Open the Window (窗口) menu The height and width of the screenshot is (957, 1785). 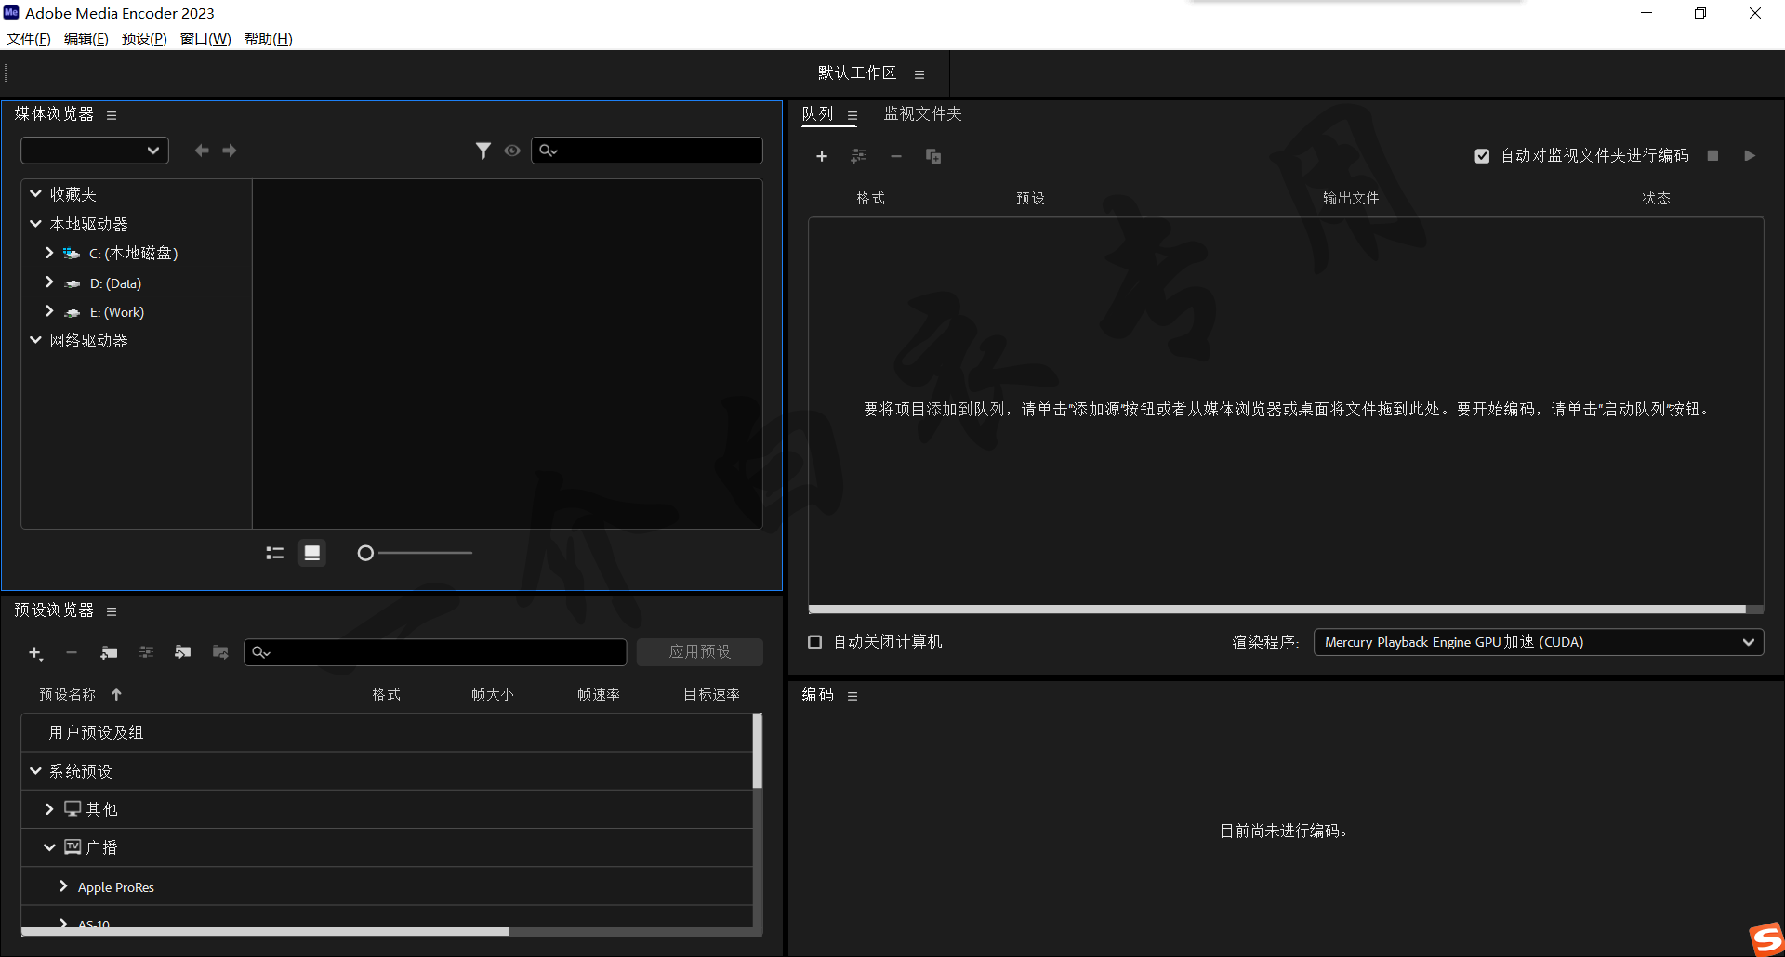205,39
